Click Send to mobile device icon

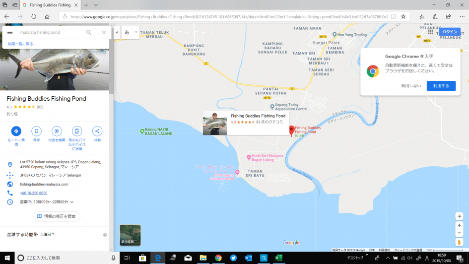coord(77,131)
